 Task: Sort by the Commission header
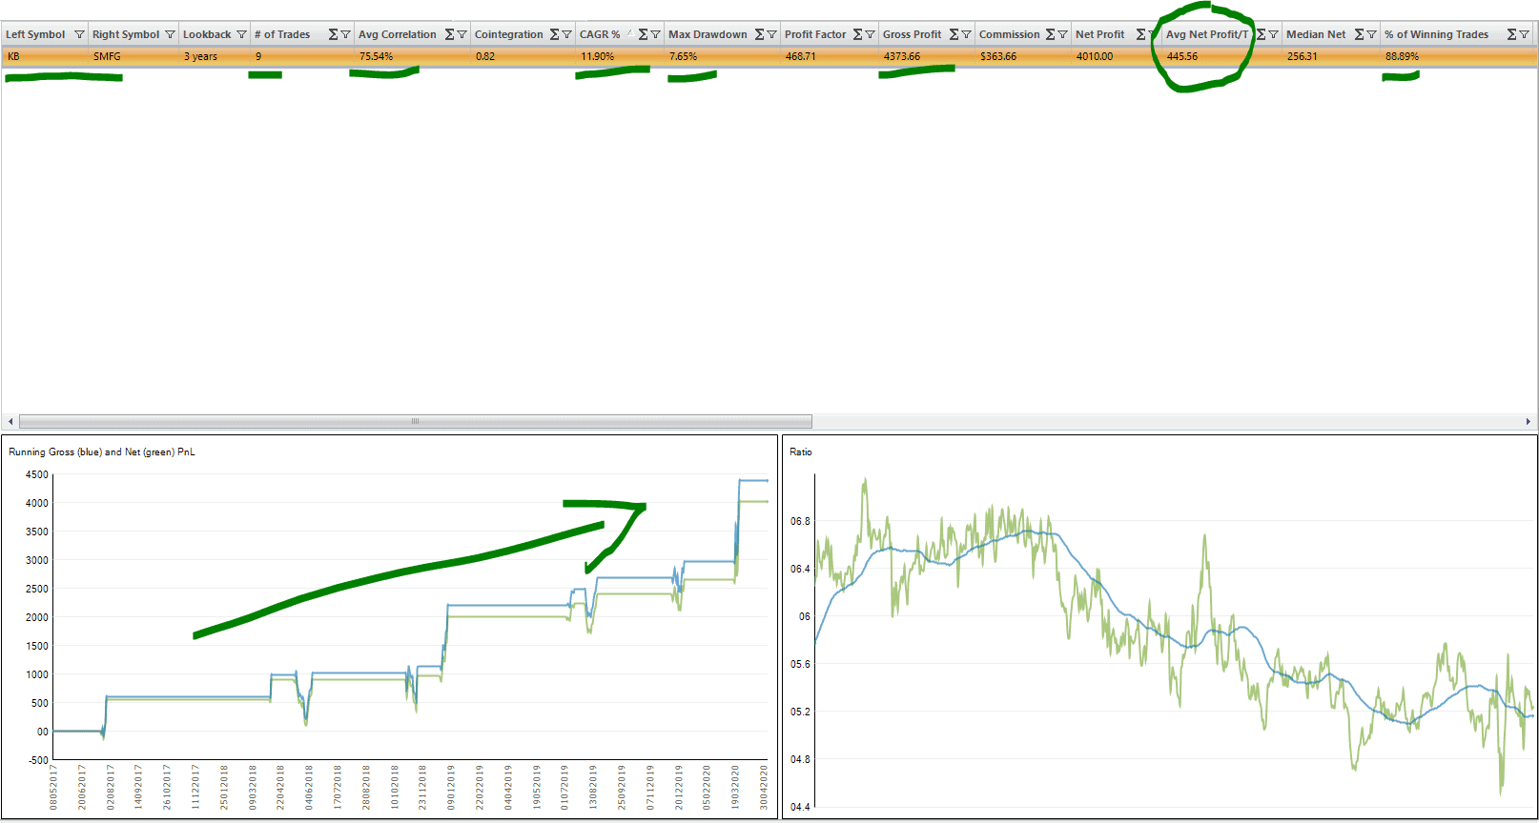click(x=1010, y=34)
